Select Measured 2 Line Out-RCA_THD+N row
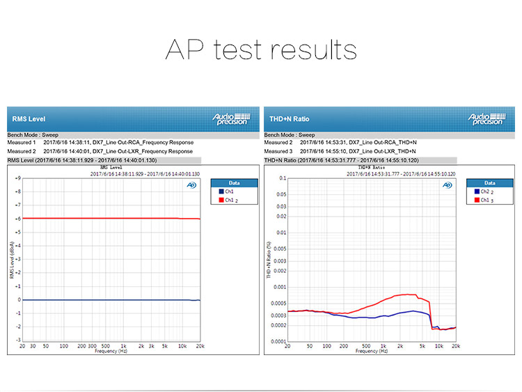Screen dimensions: 522x392 coord(340,142)
